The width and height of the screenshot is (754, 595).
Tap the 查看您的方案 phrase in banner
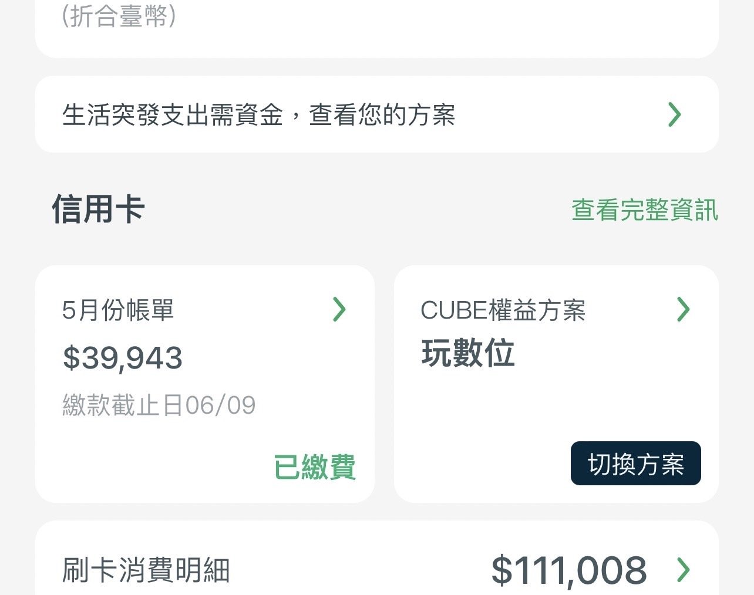pyautogui.click(x=382, y=114)
